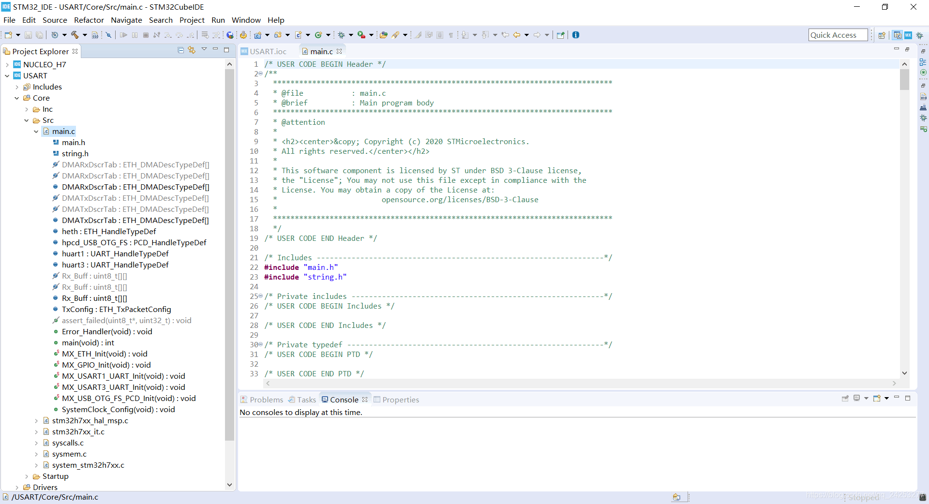The image size is (929, 504).
Task: Minimize the Console panel
Action: tap(897, 398)
